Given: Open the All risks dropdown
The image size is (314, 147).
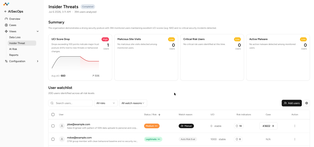Looking at the screenshot, I should [x=106, y=103].
